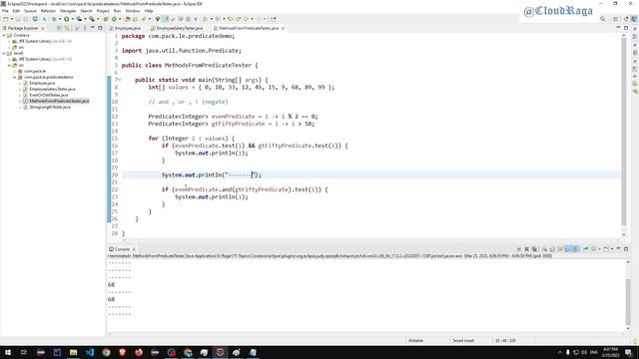Viewport: 639px width, 359px height.
Task: Click the green Run toolbar button
Action: pyautogui.click(x=67, y=19)
